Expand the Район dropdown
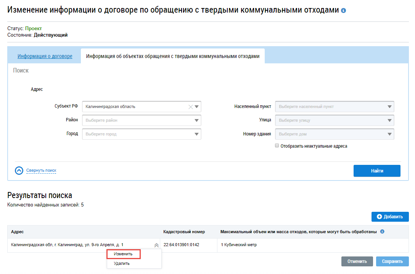Viewport: 415px width, 274px height. 197,121
